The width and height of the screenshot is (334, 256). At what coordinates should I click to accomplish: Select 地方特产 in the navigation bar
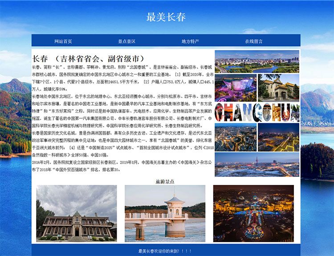[190, 41]
